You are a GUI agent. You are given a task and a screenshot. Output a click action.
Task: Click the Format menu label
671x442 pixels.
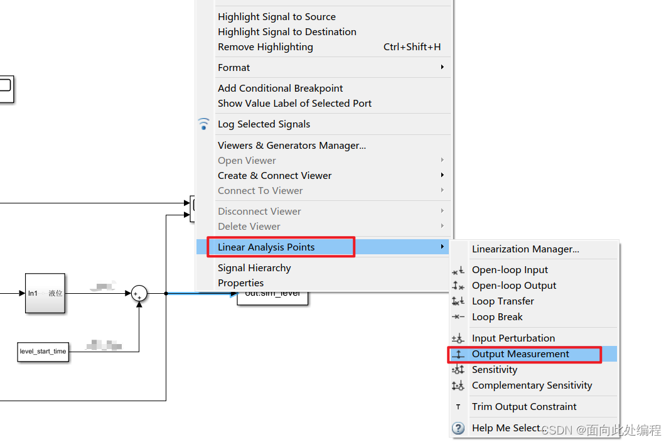tap(234, 68)
